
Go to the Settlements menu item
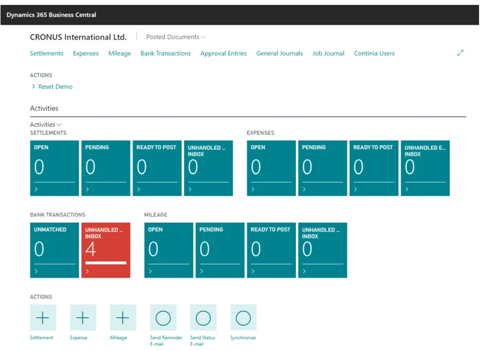46,53
